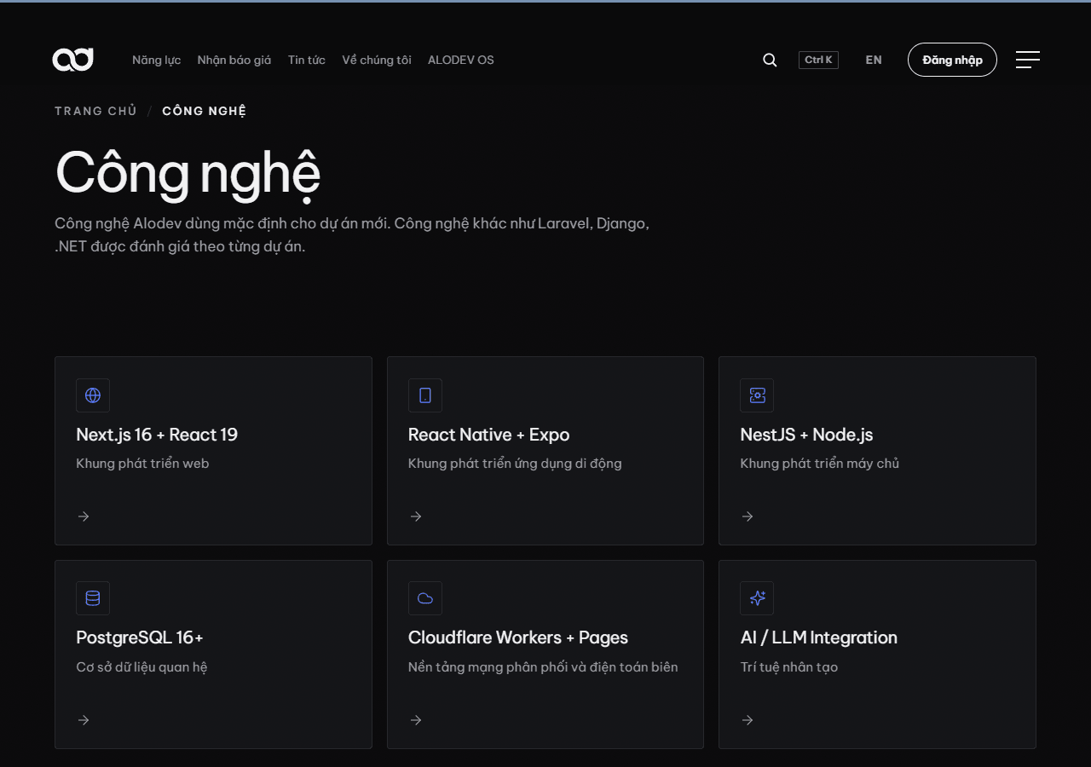Visit Về chúng tôi

point(377,60)
